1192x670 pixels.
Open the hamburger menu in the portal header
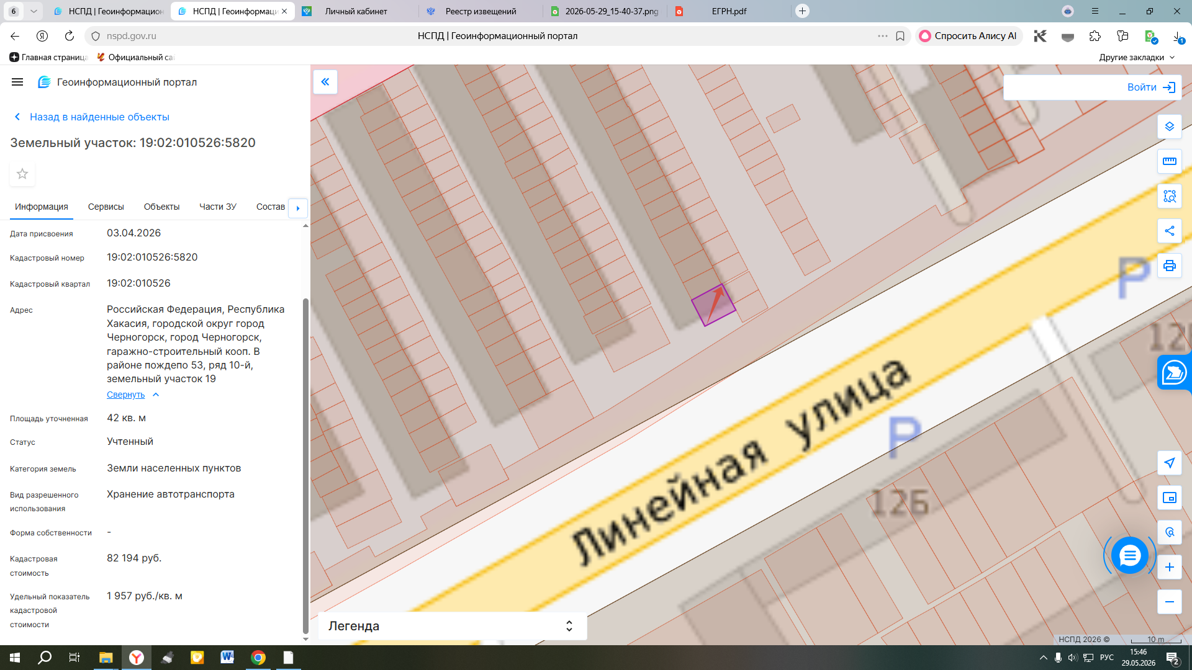point(17,82)
